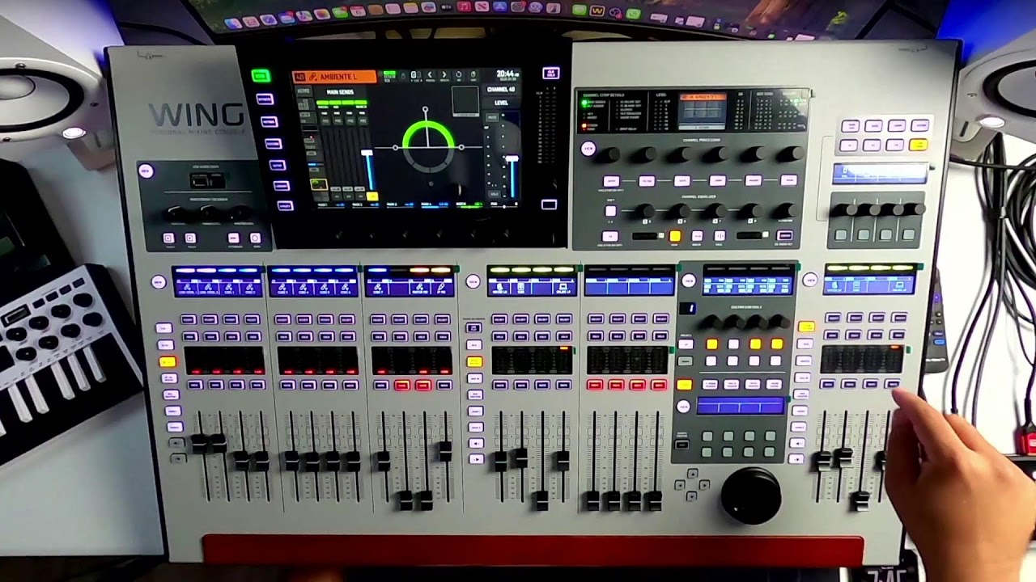Tap the small blue display under top-right grid
Image resolution: width=1036 pixels, height=582 pixels.
(x=880, y=173)
